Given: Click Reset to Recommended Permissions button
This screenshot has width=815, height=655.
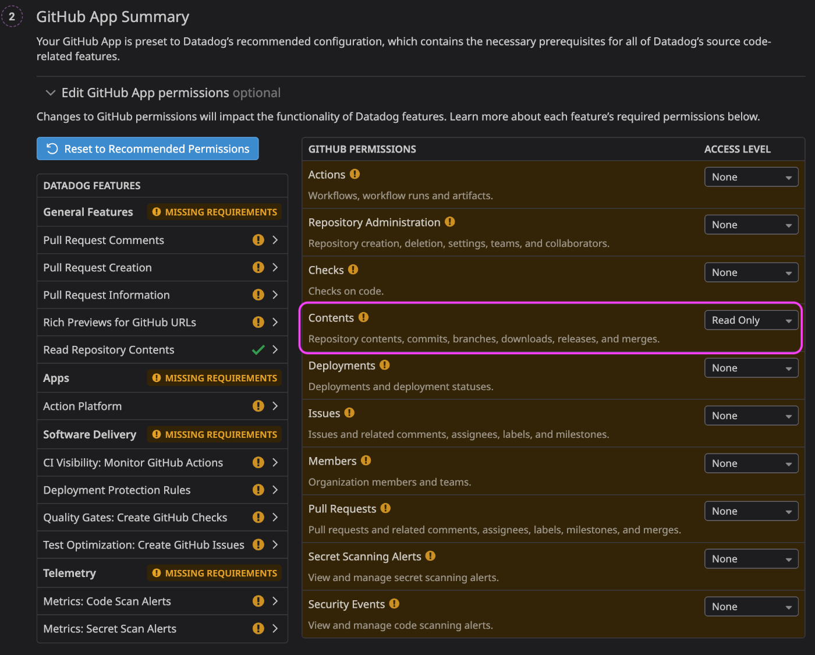Looking at the screenshot, I should [148, 148].
